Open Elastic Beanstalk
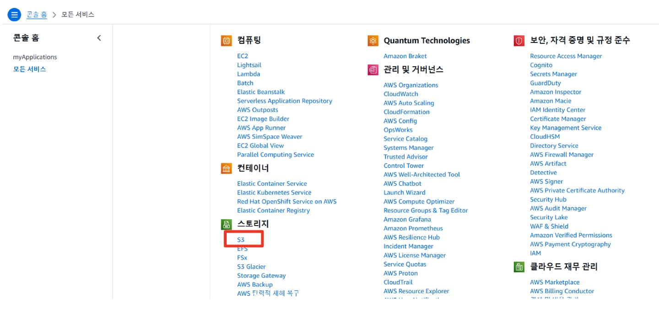The image size is (659, 321). [261, 92]
